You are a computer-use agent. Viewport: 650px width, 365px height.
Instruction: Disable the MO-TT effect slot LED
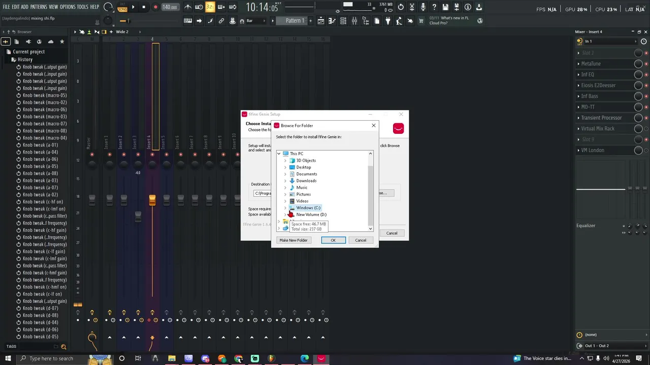click(x=646, y=107)
